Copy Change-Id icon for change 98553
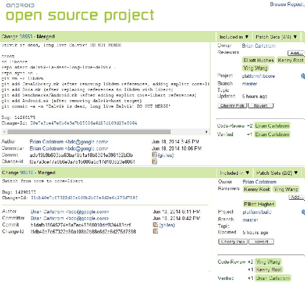The width and height of the screenshot is (305, 284). tap(155, 162)
